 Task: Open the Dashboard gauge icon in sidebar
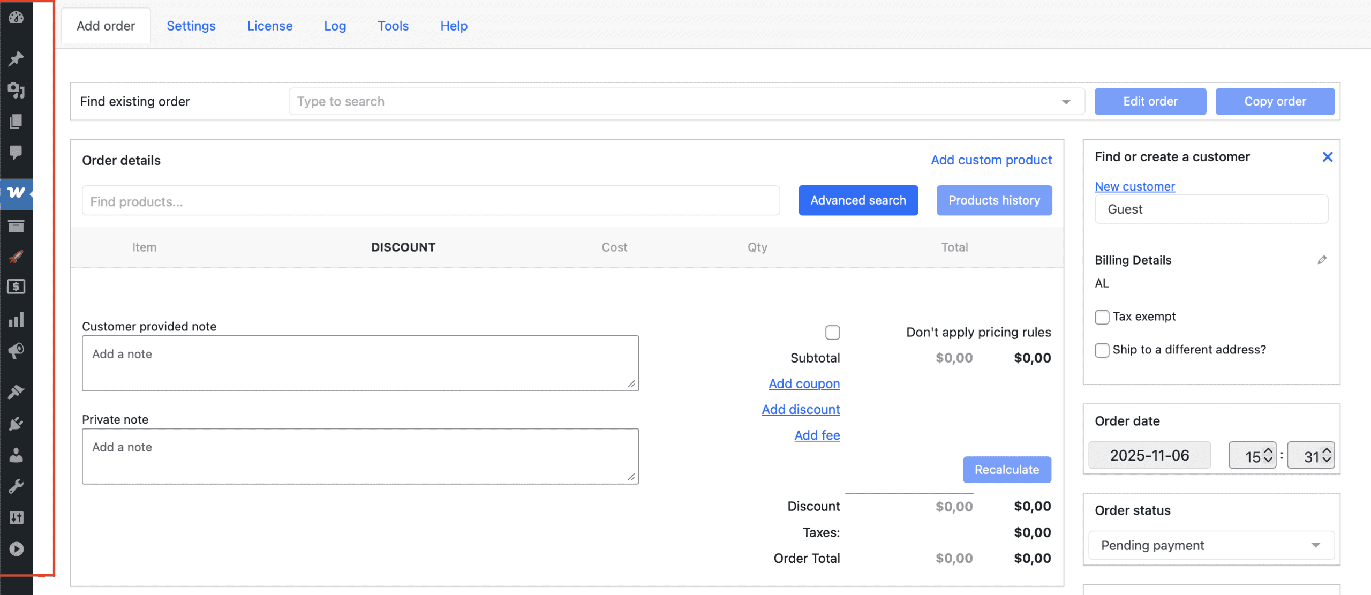16,17
